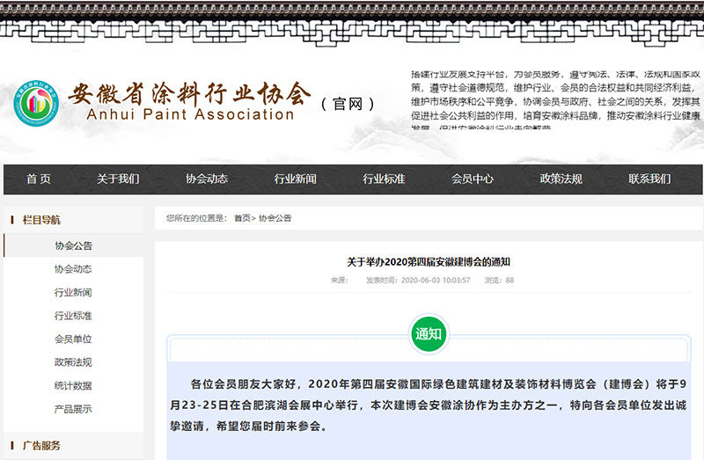Image resolution: width=704 pixels, height=460 pixels.
Task: Choose 行业标准 in the left sidebar
Action: coord(73,316)
